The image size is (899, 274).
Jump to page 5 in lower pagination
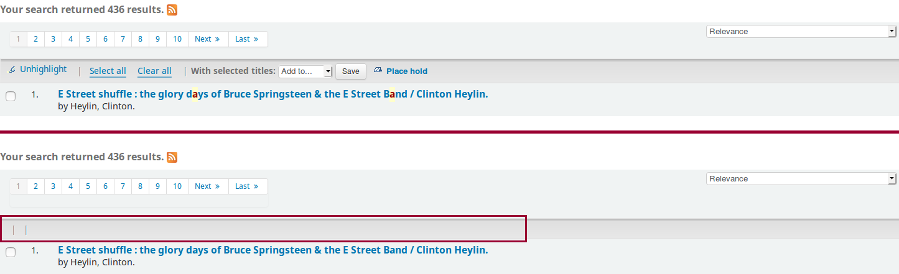pos(88,186)
